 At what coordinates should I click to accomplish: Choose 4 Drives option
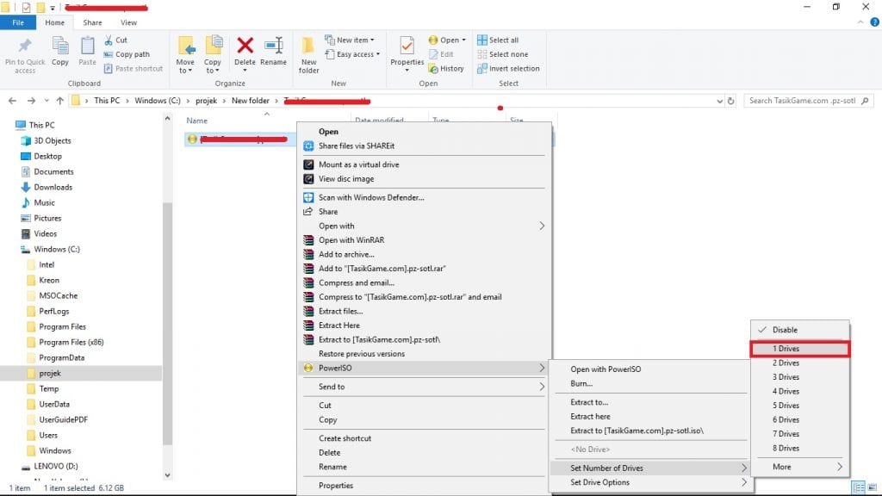pyautogui.click(x=786, y=391)
